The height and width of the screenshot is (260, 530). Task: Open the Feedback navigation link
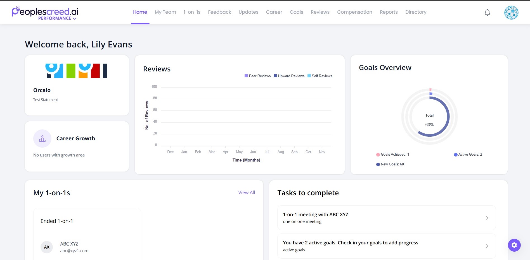219,12
